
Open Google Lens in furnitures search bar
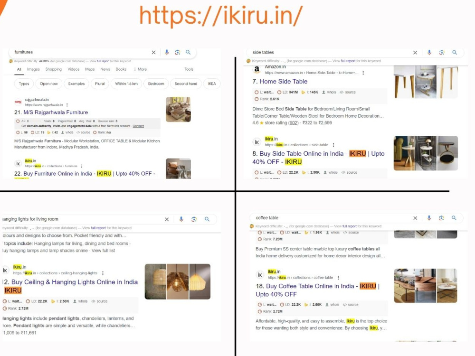(x=178, y=52)
